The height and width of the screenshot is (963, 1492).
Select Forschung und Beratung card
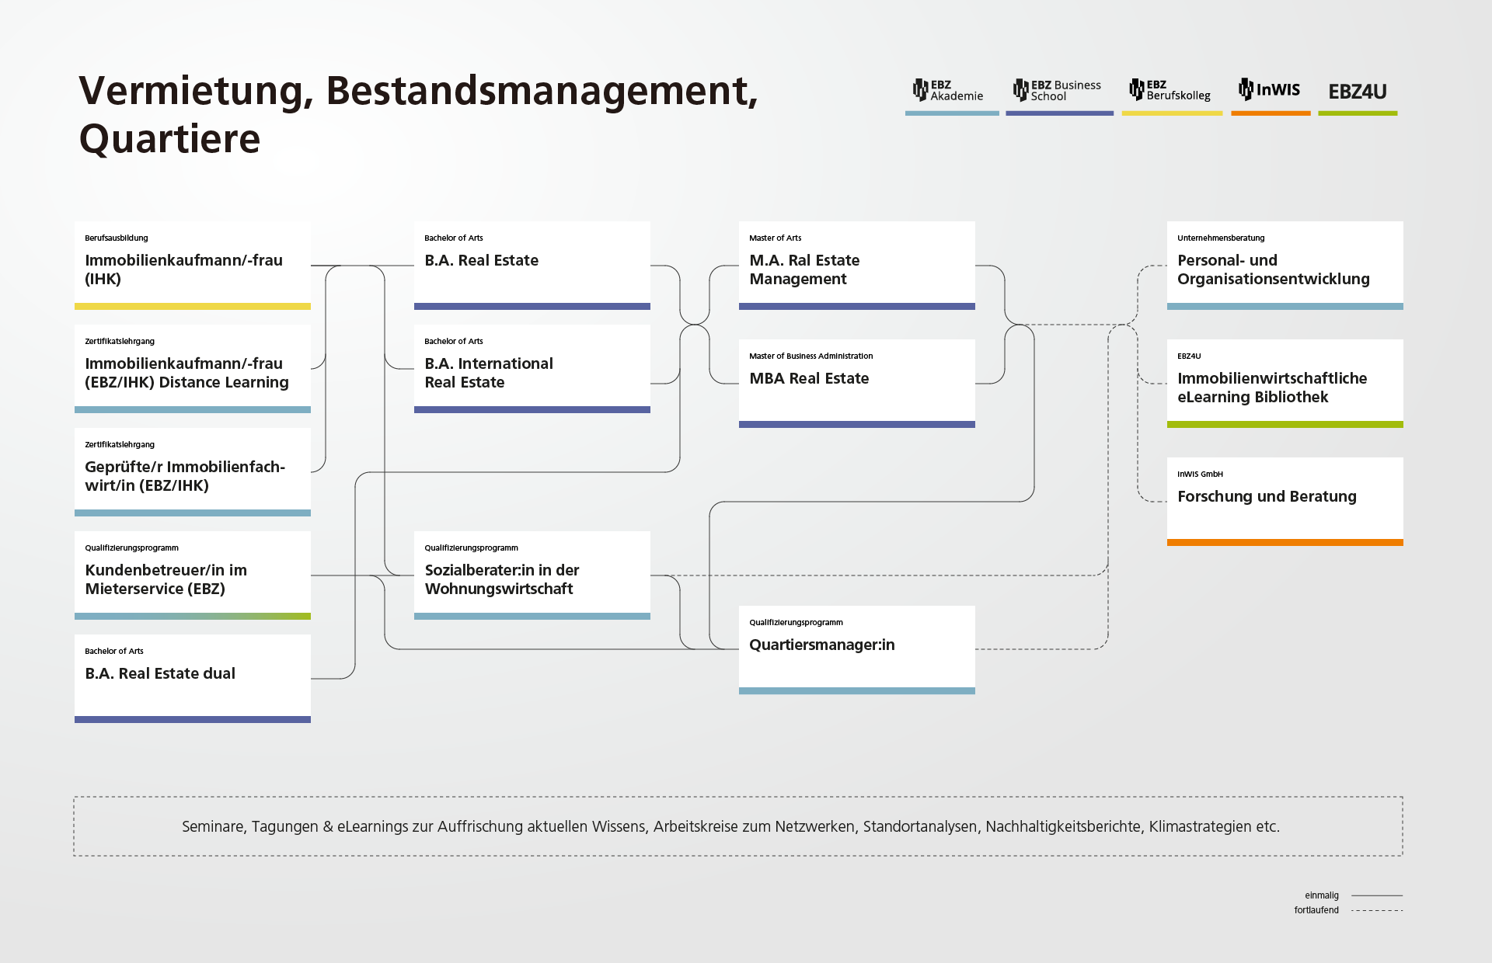[x=1285, y=502]
